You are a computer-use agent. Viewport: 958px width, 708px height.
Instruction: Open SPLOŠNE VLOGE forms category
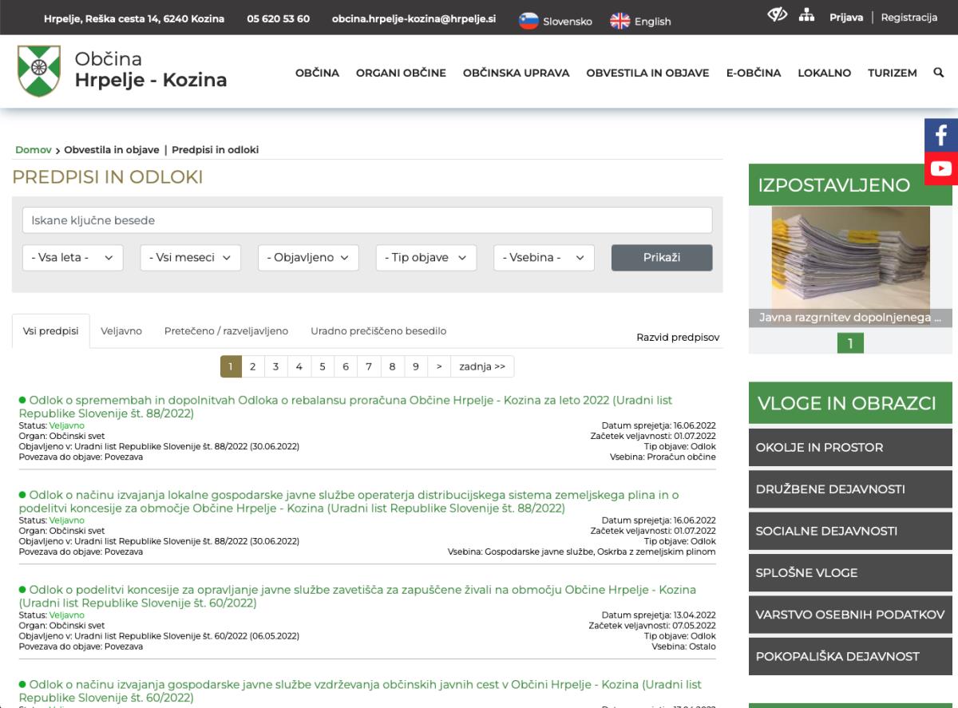click(x=851, y=573)
